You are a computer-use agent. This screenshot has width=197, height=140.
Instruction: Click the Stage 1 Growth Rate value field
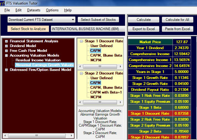pos(182,78)
